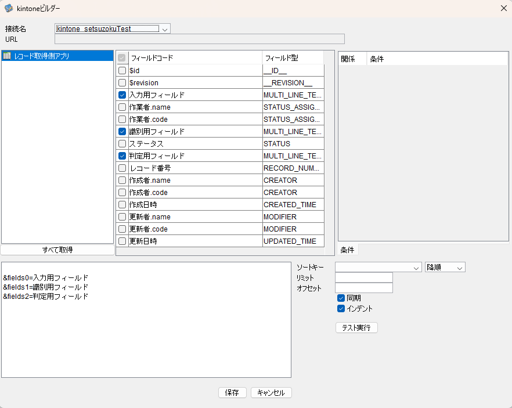Check the レコード番号 checkbox
Viewport: 512px width, 408px height.
(122, 168)
